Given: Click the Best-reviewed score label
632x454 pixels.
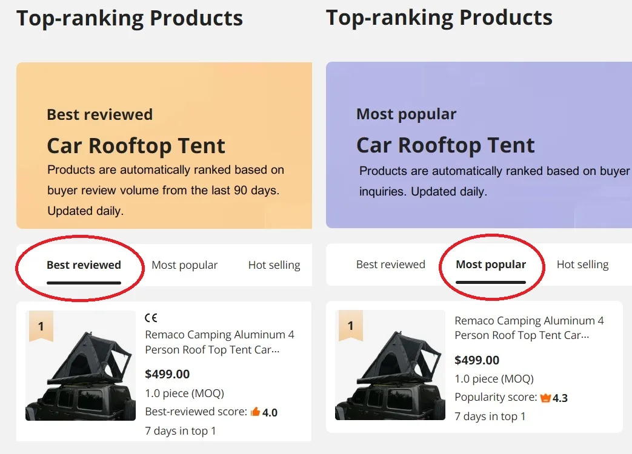Looking at the screenshot, I should pyautogui.click(x=196, y=412).
